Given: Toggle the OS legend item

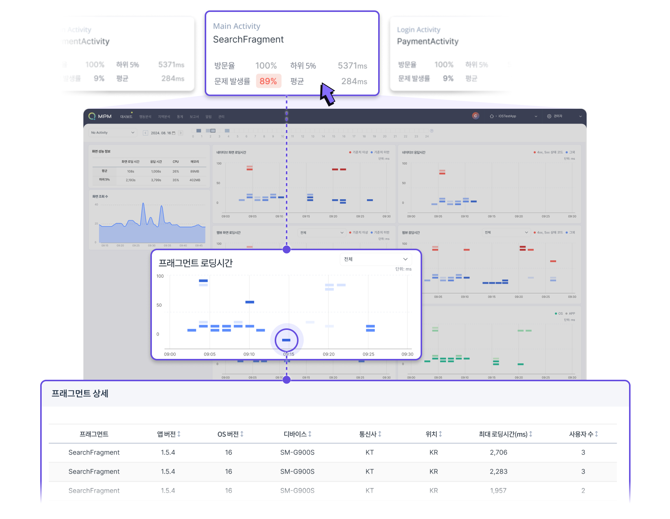Looking at the screenshot, I should point(559,313).
